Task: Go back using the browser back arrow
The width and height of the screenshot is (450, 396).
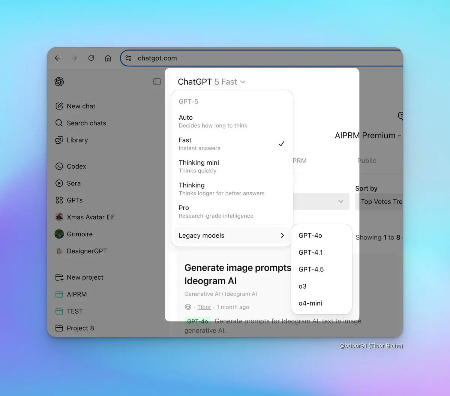Action: coord(57,58)
